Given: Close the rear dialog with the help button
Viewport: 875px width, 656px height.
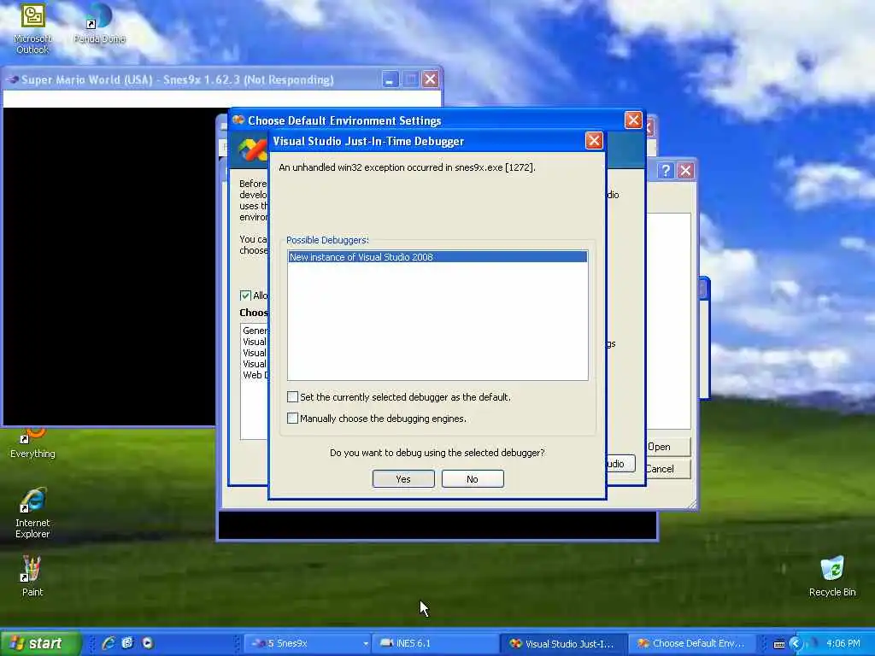Looking at the screenshot, I should click(x=685, y=170).
